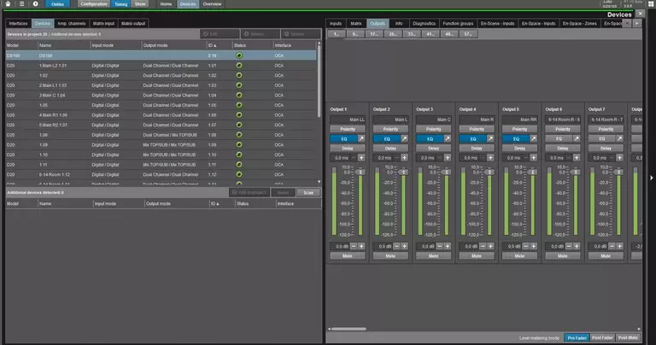Open EQ detail arrow for Output 3

click(448, 137)
